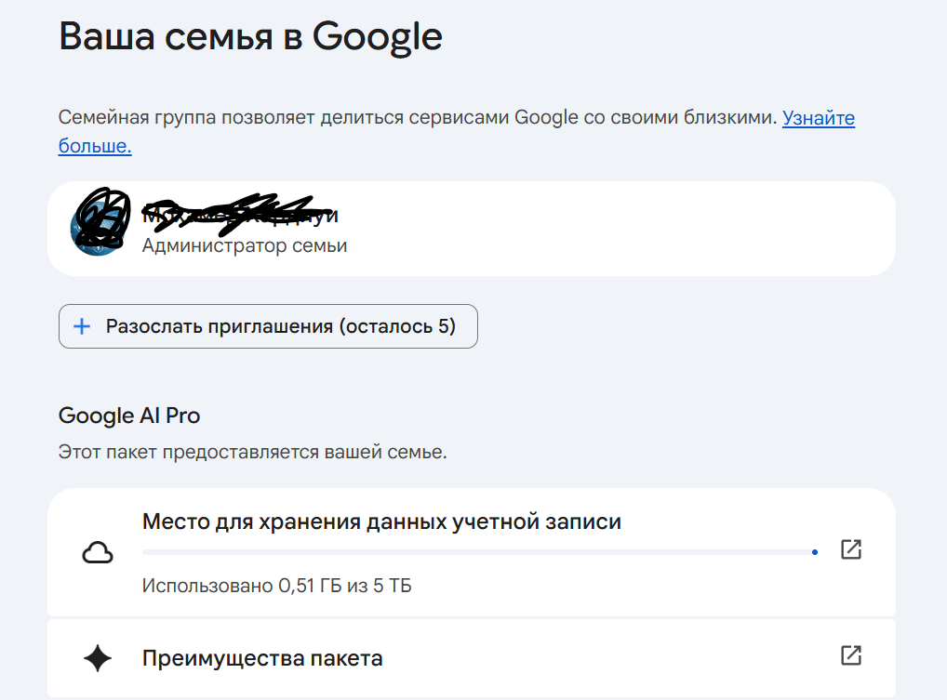Click 'Использовано 0,51 ГБ из 5 ТБ' text
The image size is (947, 700).
[x=276, y=586]
